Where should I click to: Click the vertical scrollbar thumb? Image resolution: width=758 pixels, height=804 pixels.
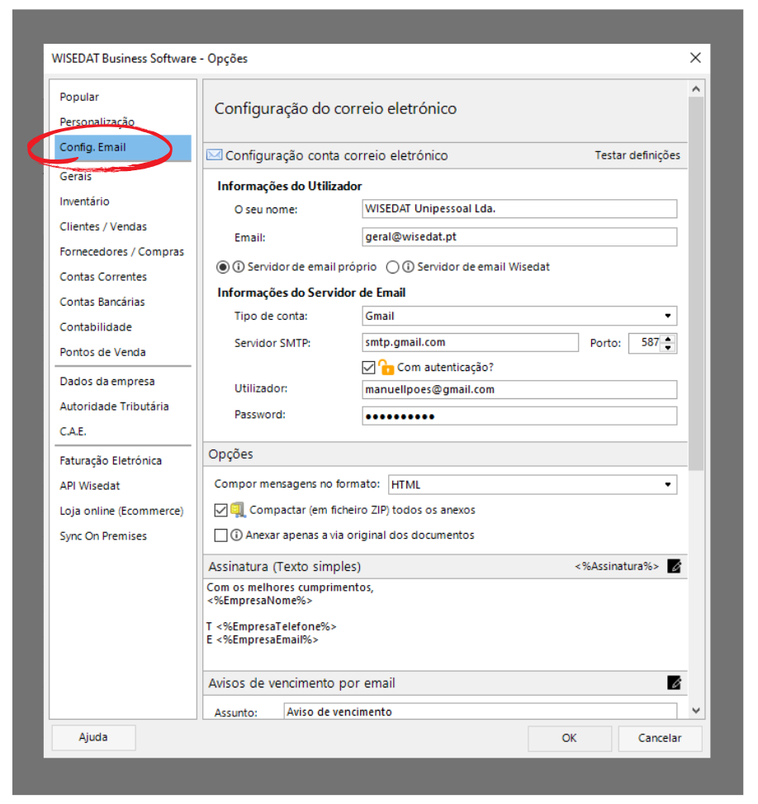[x=696, y=283]
